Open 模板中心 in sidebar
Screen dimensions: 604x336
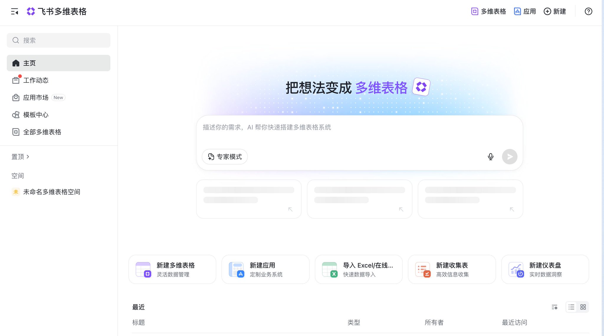[x=58, y=115]
